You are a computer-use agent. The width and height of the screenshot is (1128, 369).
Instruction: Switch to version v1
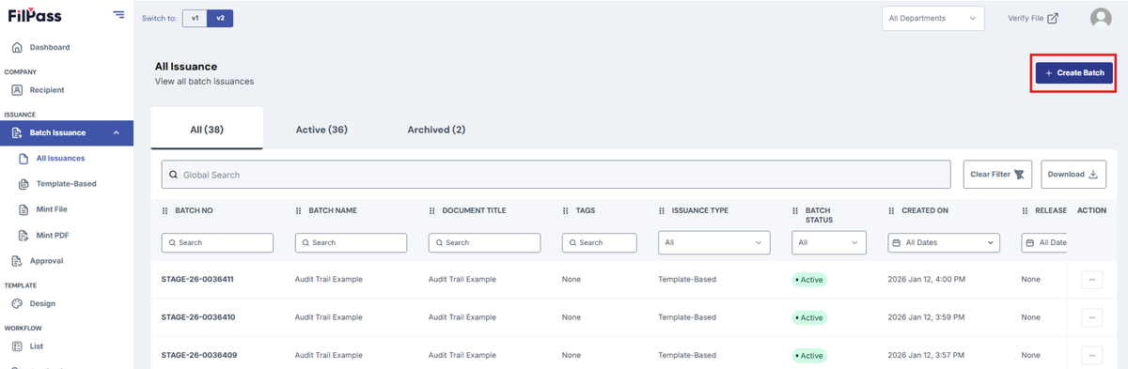pyautogui.click(x=195, y=18)
